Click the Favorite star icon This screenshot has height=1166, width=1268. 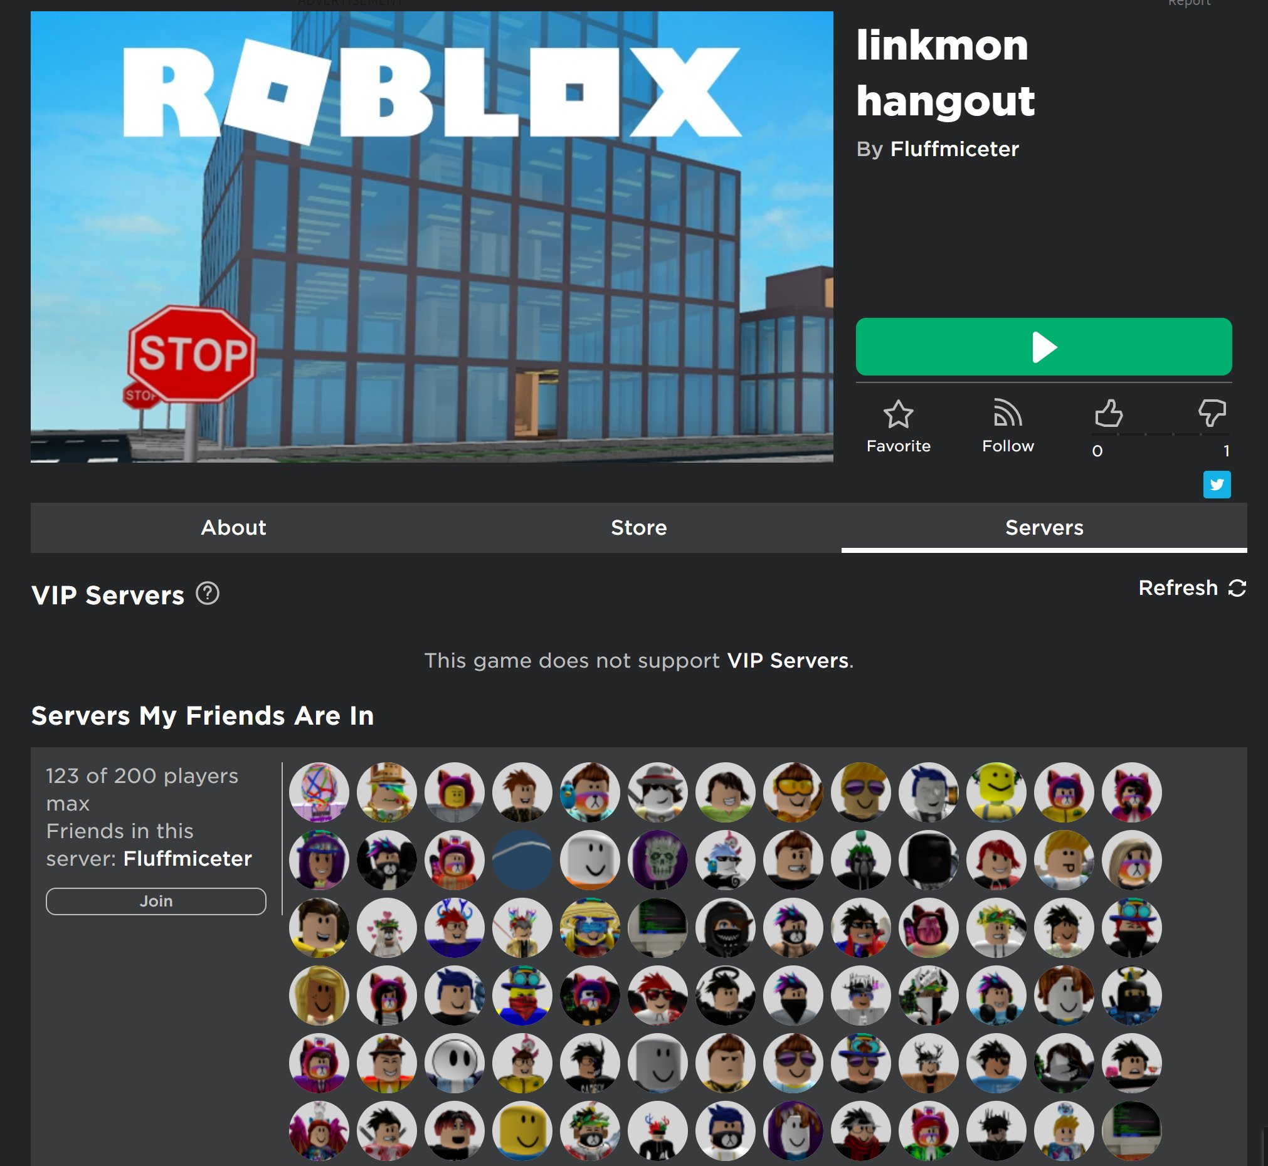coord(898,414)
